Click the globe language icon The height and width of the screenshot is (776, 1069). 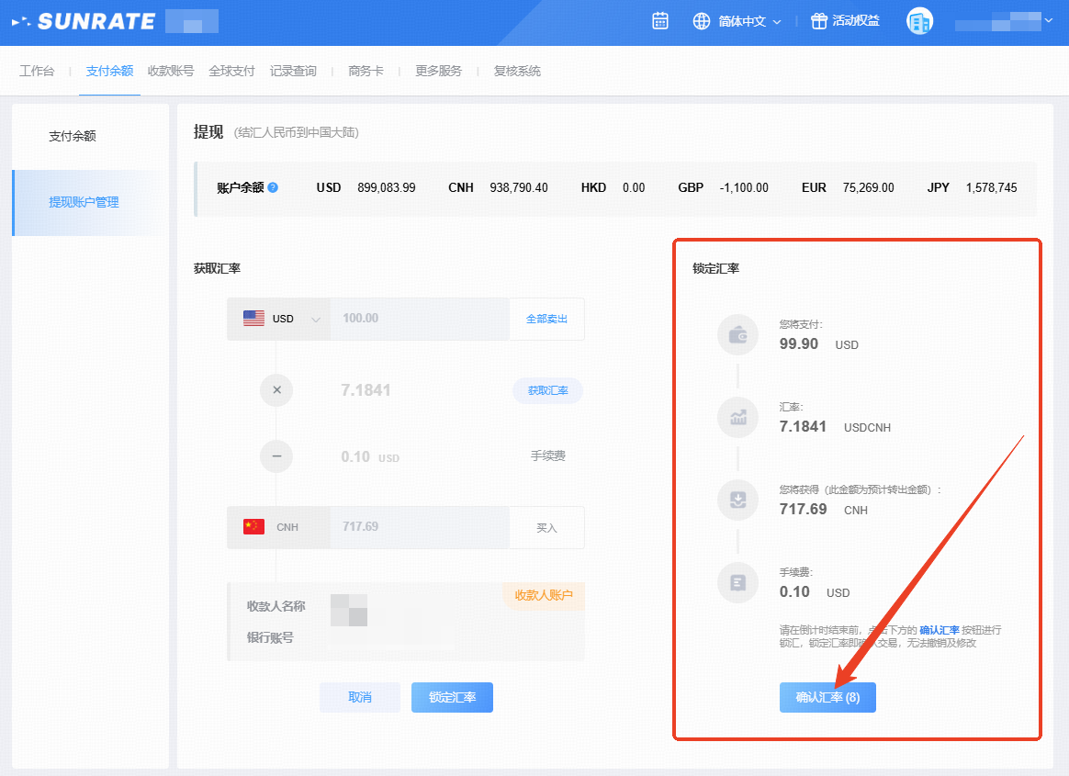point(702,21)
